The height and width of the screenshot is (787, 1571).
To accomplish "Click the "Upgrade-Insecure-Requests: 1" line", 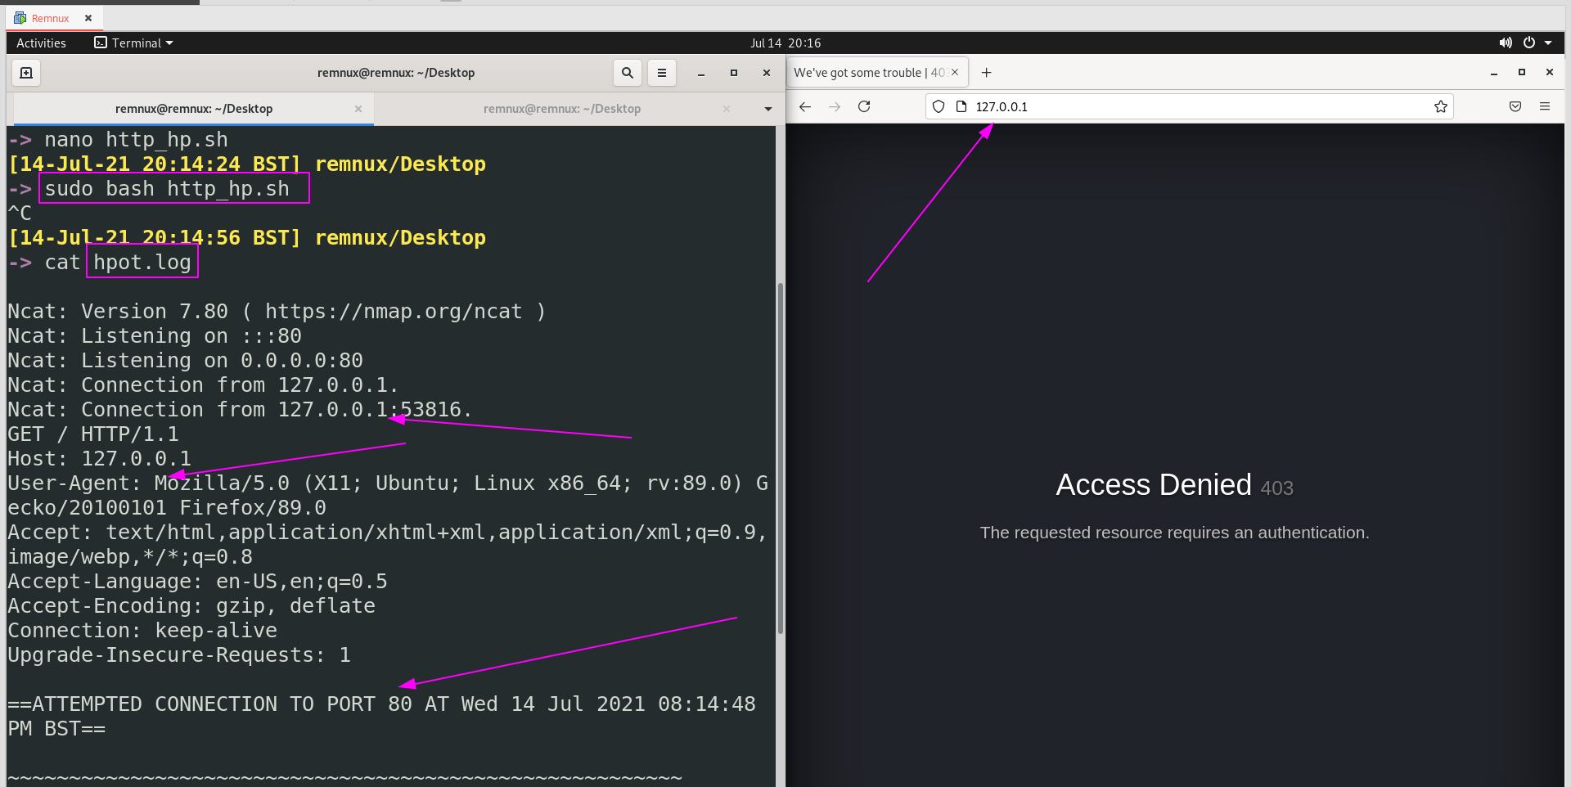I will [x=179, y=655].
